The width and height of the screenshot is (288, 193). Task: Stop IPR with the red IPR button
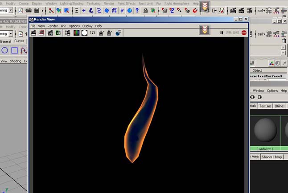(244, 33)
